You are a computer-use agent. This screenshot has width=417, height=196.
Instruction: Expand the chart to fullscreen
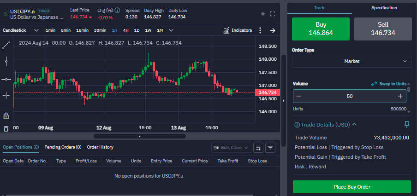tap(273, 14)
